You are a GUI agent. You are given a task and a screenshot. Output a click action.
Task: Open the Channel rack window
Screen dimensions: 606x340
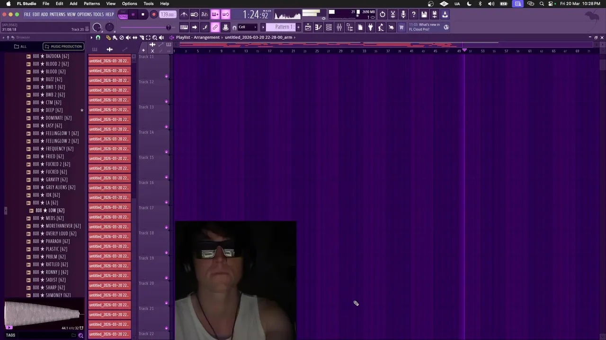click(x=329, y=27)
